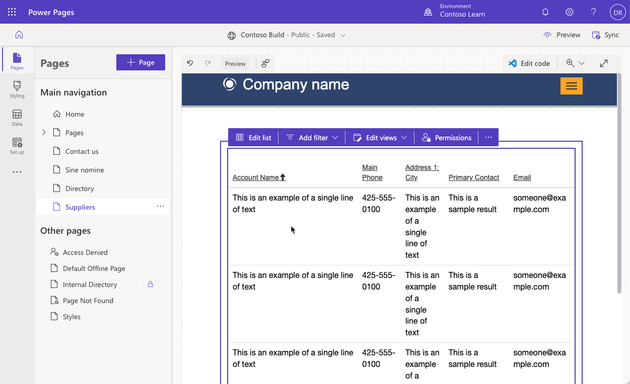Sort the table by the Account Name header
This screenshot has width=630, height=384.
[258, 177]
